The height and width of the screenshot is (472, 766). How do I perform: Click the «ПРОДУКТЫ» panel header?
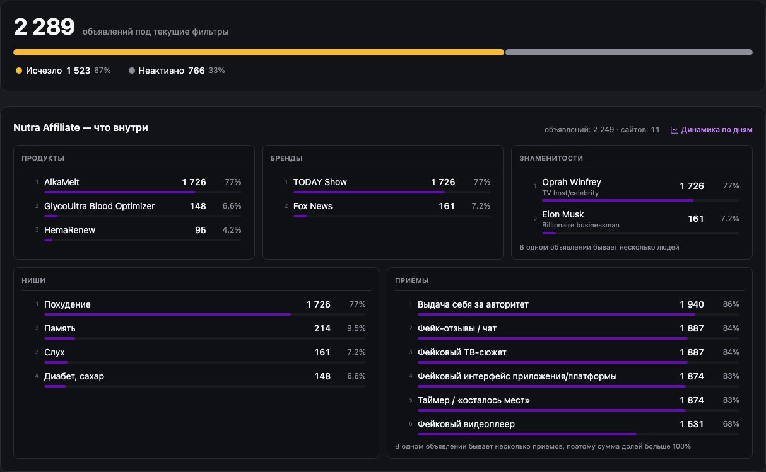click(x=43, y=158)
